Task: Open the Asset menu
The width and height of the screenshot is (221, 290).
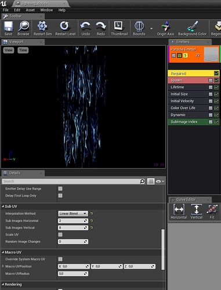Action: coord(30,10)
